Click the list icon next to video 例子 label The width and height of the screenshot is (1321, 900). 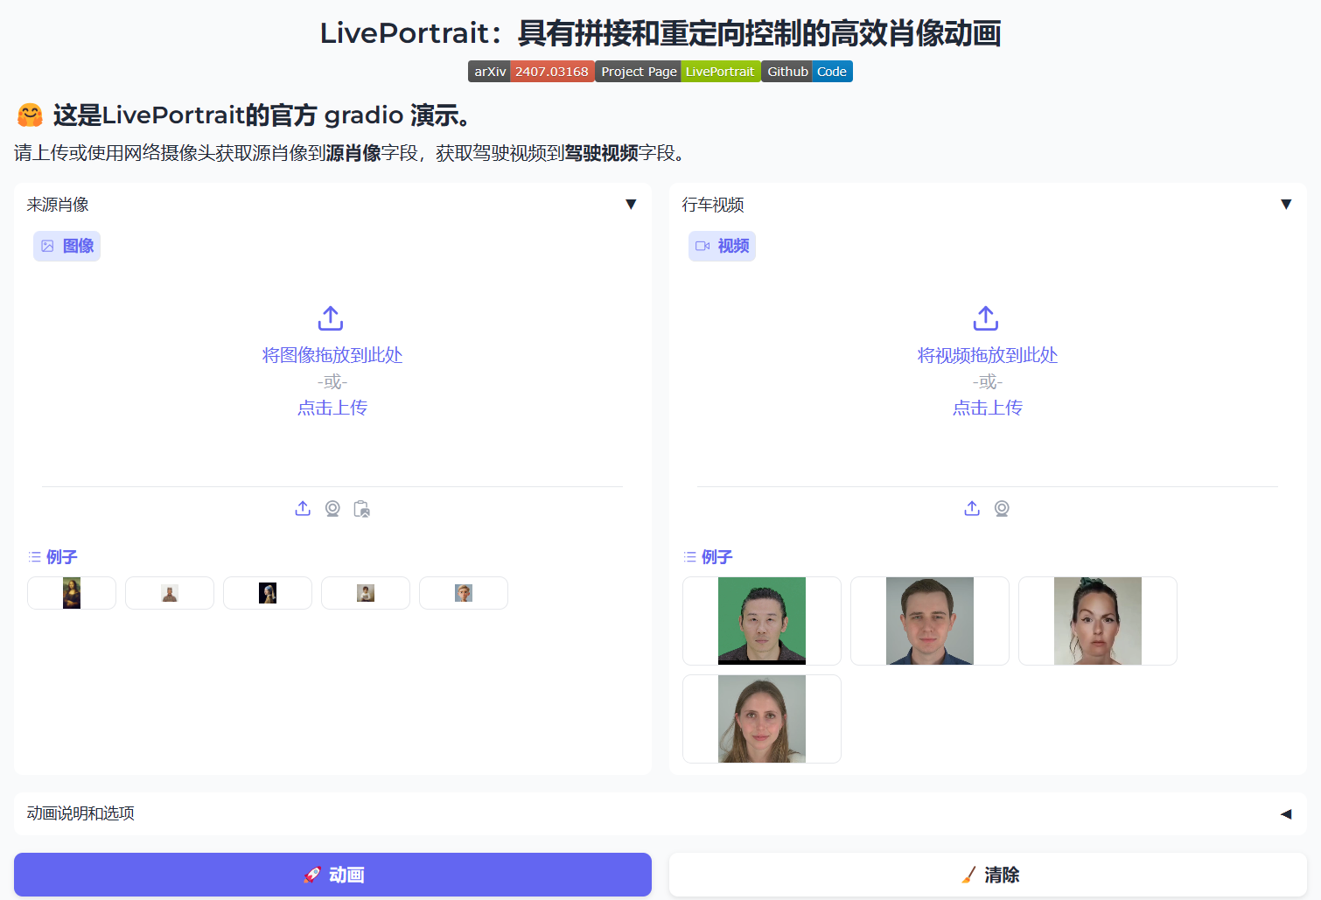pos(689,556)
